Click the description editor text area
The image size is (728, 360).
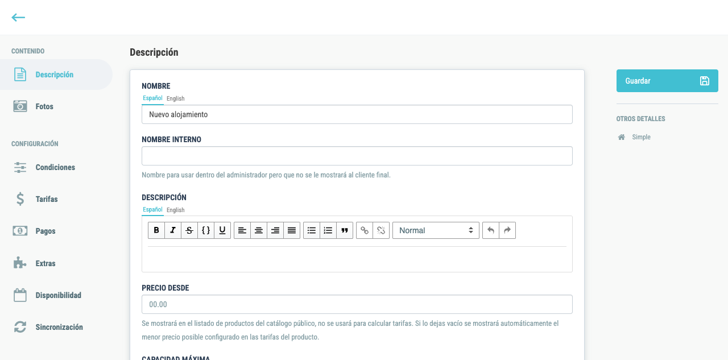(x=357, y=259)
